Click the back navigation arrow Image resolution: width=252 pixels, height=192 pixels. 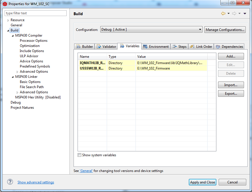(x=224, y=13)
